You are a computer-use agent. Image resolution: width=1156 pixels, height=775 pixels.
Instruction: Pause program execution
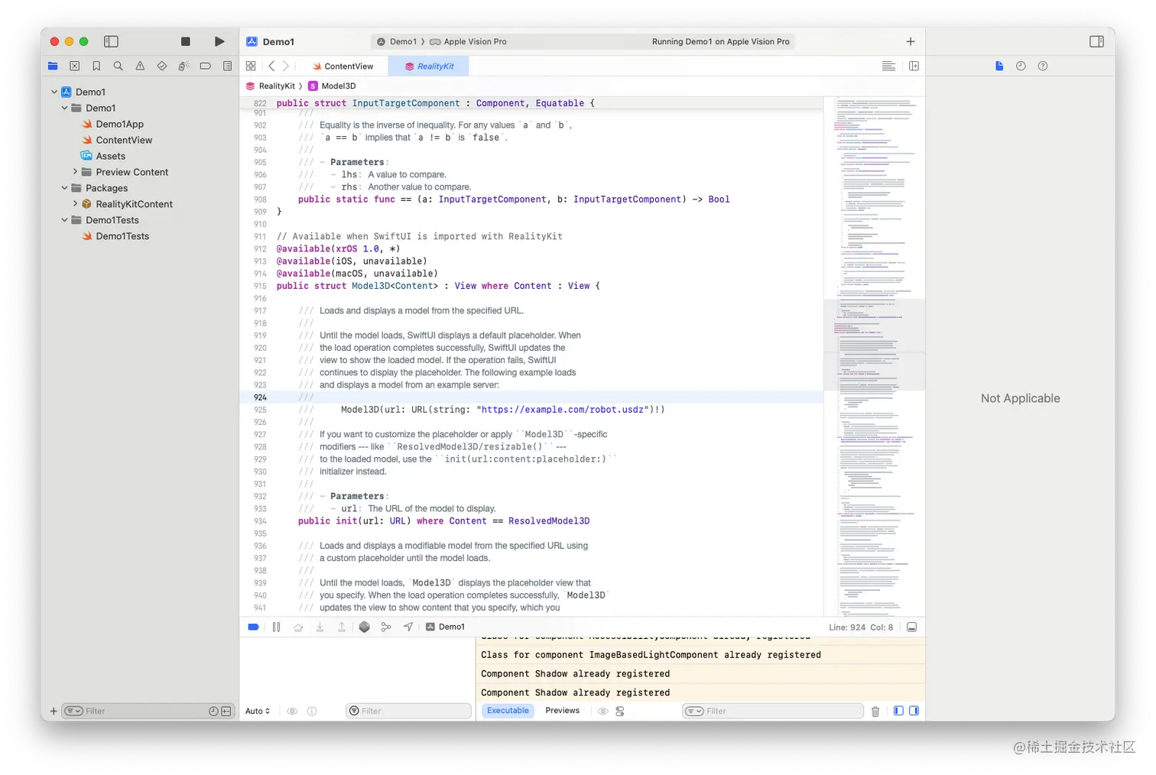276,627
